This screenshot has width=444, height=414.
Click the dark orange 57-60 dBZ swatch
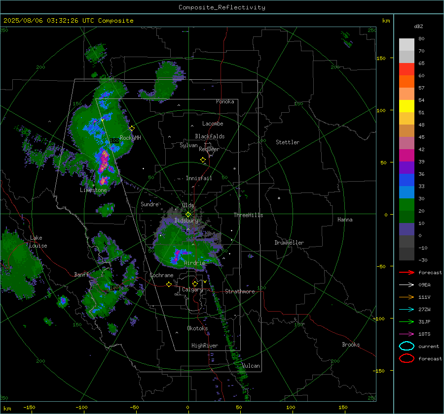(x=407, y=81)
